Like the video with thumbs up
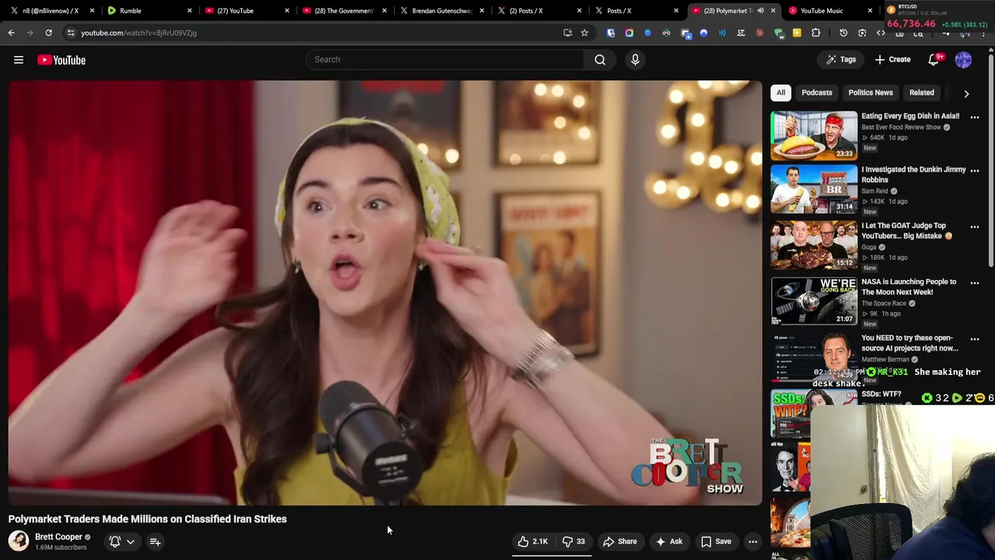 click(x=532, y=541)
